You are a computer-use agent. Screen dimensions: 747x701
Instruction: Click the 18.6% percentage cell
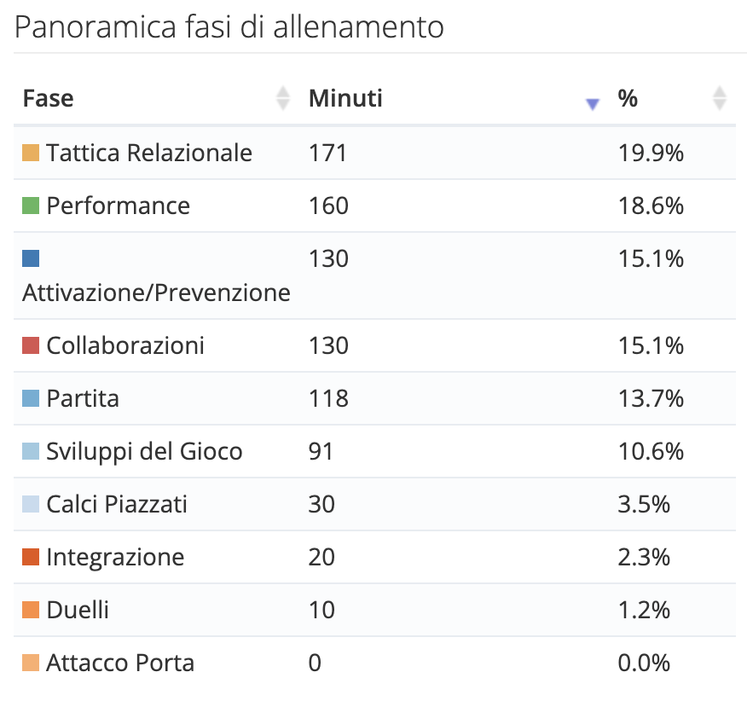coord(651,206)
